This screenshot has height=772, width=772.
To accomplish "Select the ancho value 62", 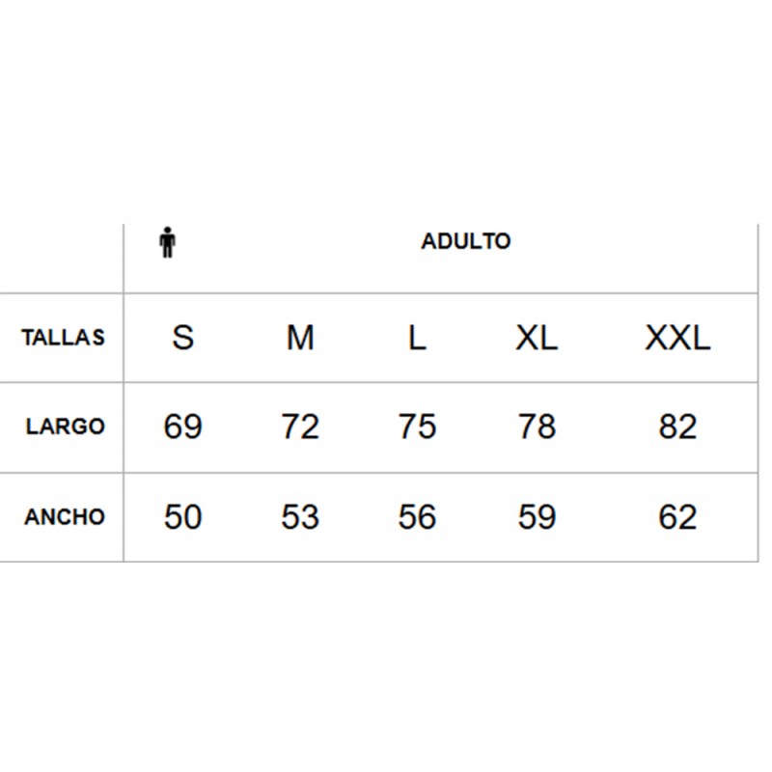I will [x=677, y=517].
